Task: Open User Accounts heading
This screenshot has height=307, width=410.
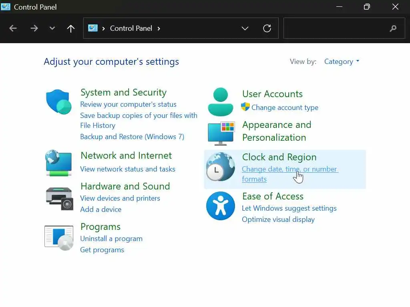Action: [x=272, y=94]
